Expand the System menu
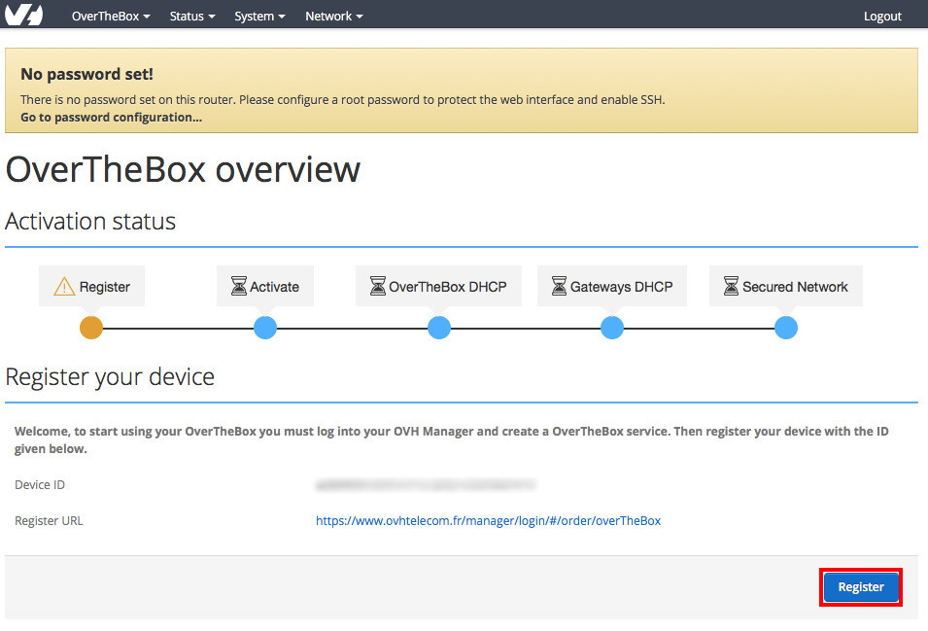Screen dimensions: 928x631 [258, 15]
